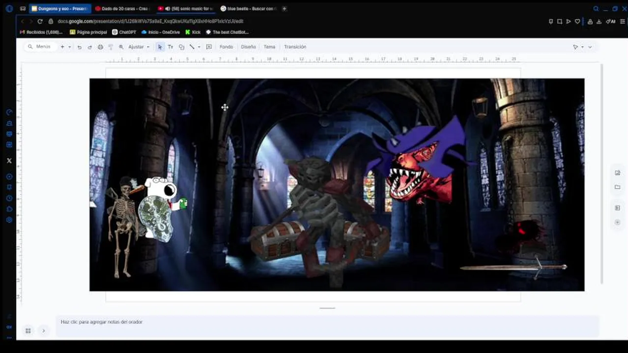The height and width of the screenshot is (353, 628).
Task: Click the vertical scrollbar of the editor
Action: [x=601, y=174]
